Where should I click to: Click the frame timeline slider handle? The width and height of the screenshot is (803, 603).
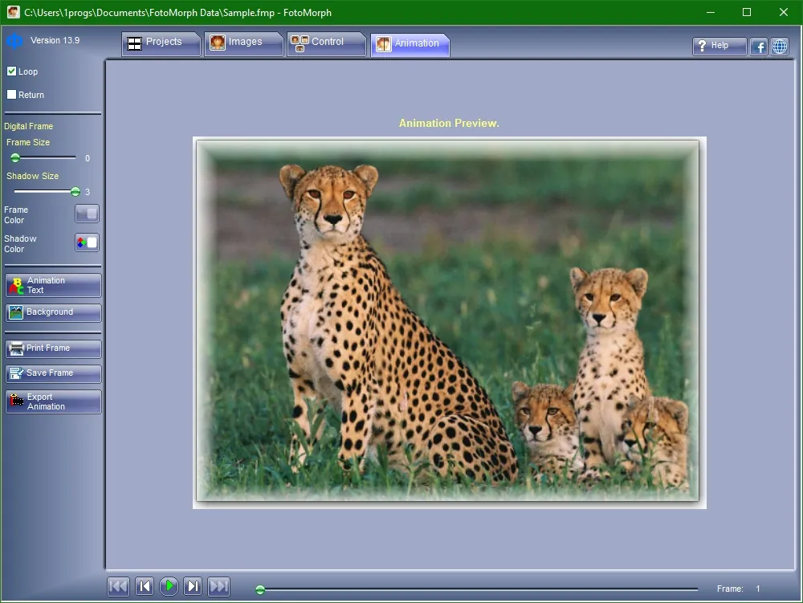260,589
